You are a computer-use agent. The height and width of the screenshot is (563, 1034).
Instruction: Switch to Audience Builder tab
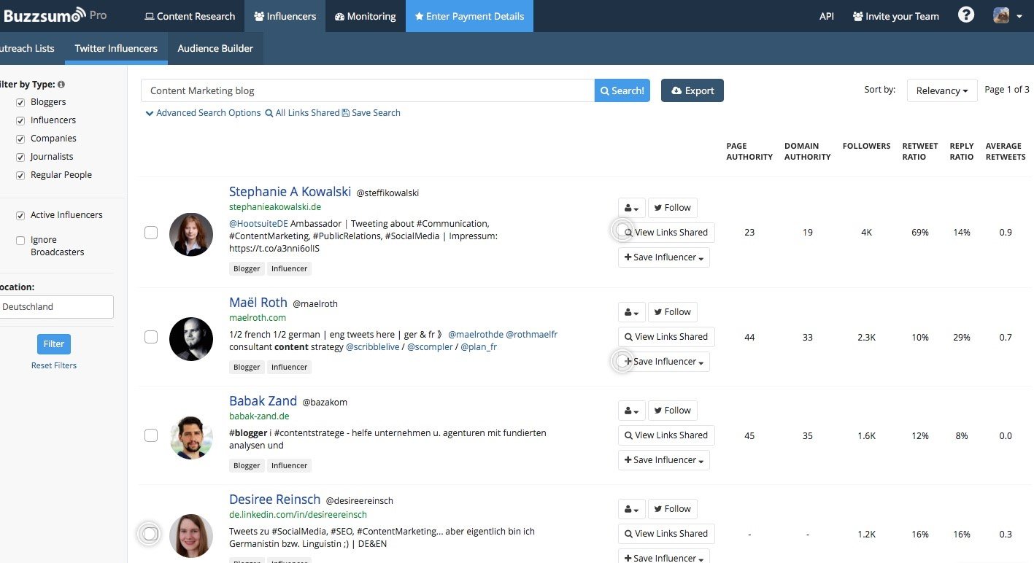pos(215,48)
